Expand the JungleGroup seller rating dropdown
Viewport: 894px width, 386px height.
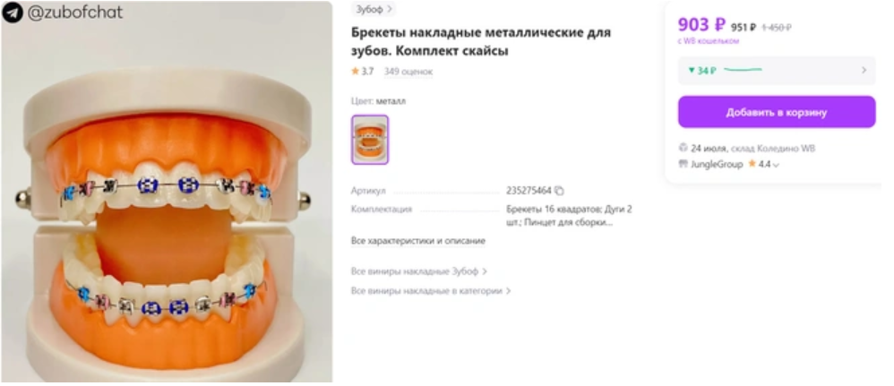click(x=776, y=165)
